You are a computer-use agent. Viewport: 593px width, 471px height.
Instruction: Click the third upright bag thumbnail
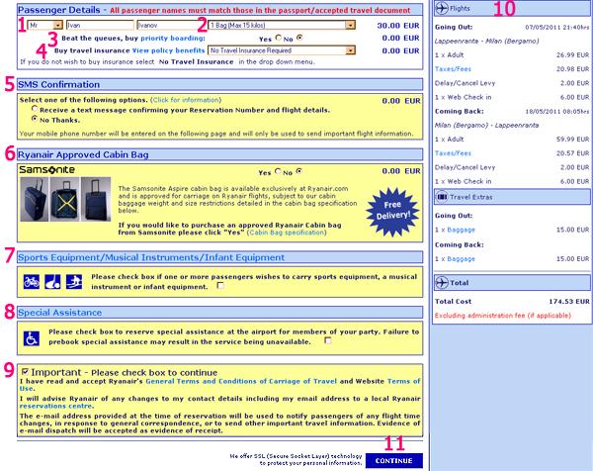point(96,199)
